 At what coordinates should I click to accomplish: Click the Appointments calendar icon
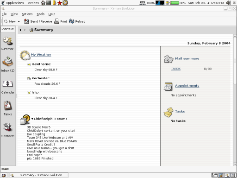pos(168,87)
